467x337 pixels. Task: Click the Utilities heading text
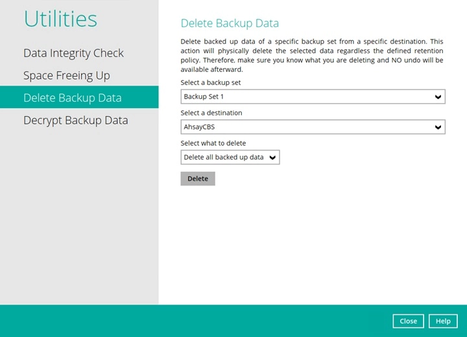pyautogui.click(x=60, y=19)
